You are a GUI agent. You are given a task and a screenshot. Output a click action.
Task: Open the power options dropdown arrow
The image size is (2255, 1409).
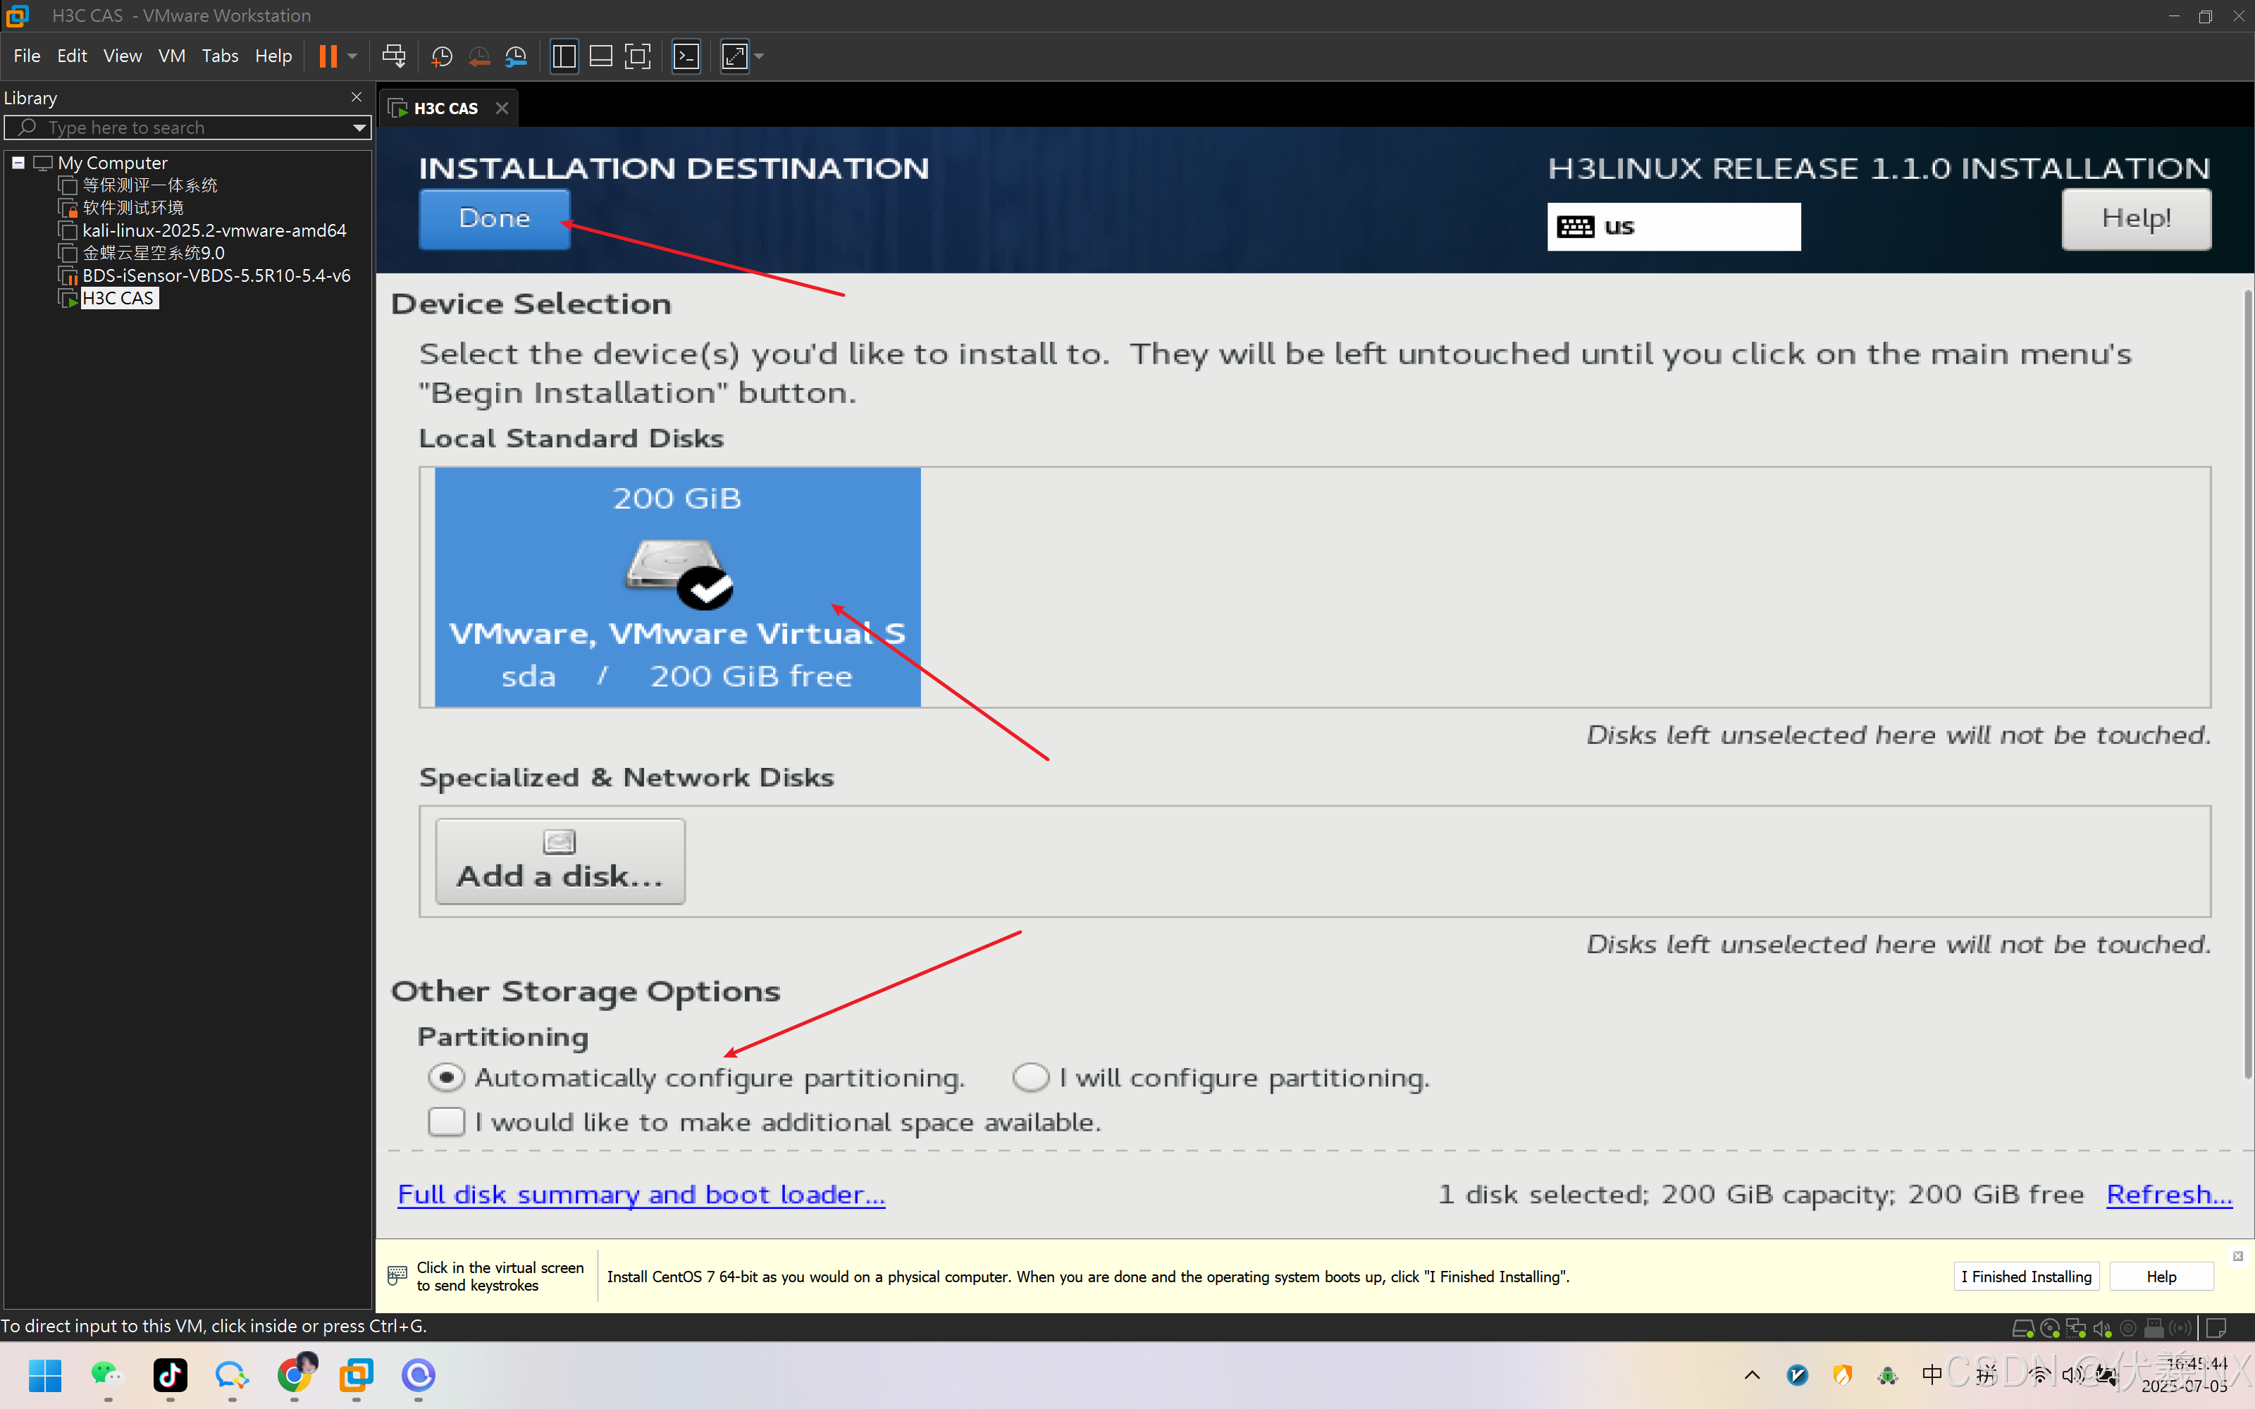point(352,56)
